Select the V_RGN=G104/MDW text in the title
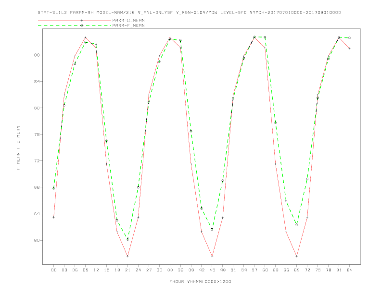 point(197,12)
